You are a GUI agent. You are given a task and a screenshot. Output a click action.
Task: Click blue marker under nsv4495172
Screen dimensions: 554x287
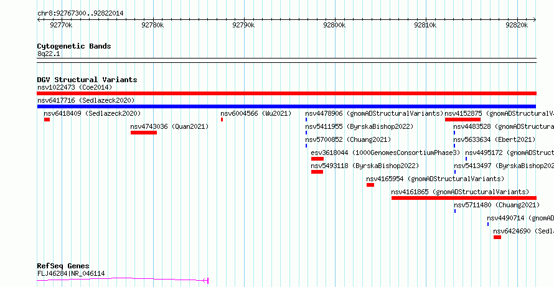point(466,159)
